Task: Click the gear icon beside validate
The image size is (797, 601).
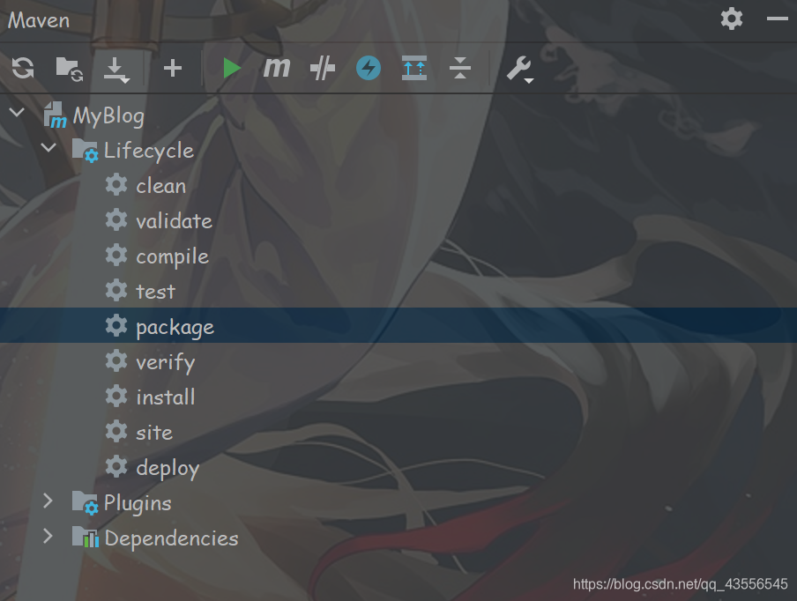Action: [116, 219]
